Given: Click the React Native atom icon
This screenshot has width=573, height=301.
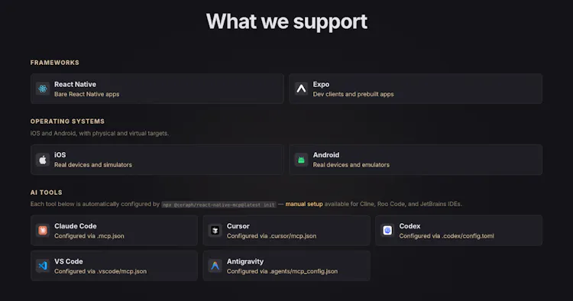Looking at the screenshot, I should (x=43, y=89).
